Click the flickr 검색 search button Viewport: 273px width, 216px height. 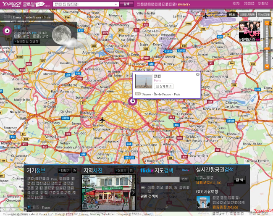(184, 179)
